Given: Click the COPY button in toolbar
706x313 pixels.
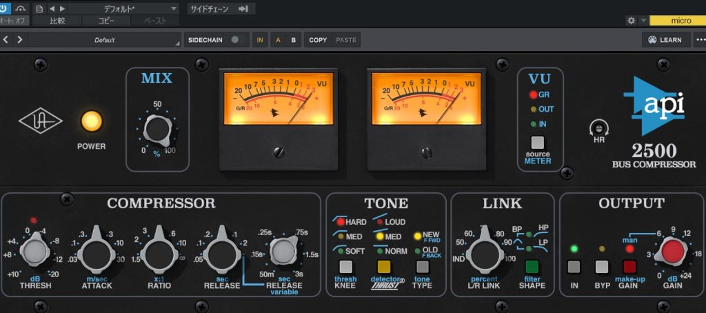Looking at the screenshot, I should coord(318,40).
